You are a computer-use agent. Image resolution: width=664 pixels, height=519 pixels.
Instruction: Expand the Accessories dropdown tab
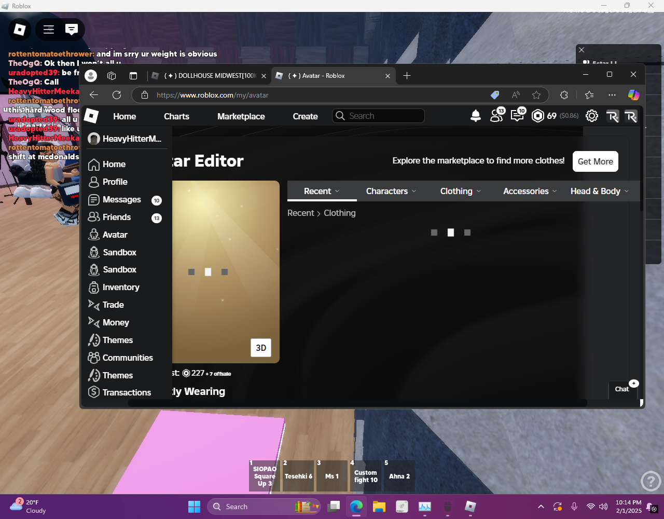pyautogui.click(x=530, y=191)
